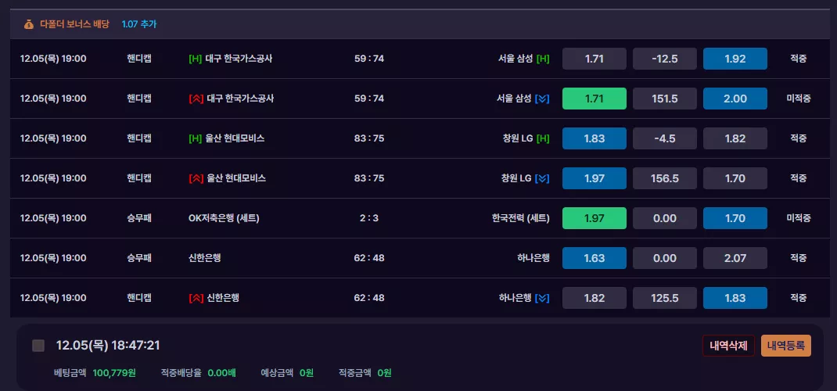Click 한국전력 (세트) team name

[x=520, y=218]
